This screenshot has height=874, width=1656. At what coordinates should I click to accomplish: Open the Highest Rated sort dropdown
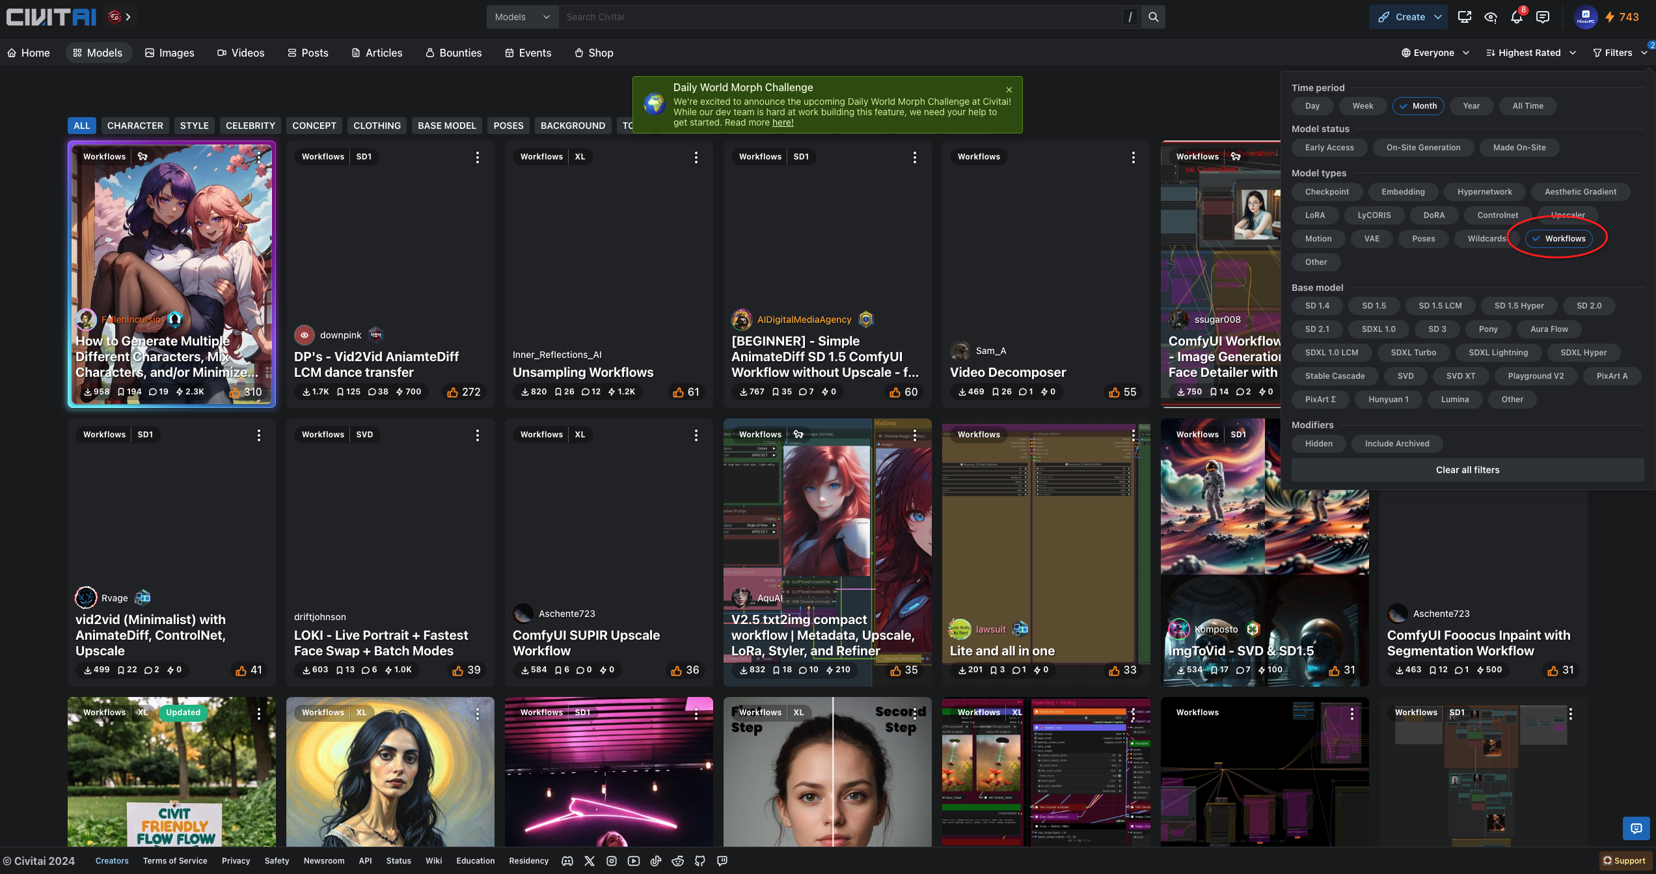tap(1530, 53)
